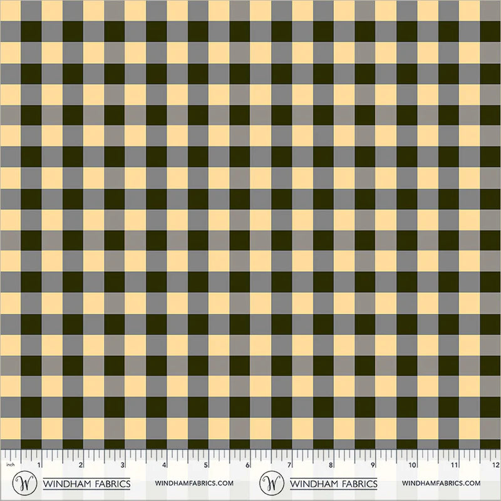Select ruler mark number 12
501x501 pixels.
(496, 465)
